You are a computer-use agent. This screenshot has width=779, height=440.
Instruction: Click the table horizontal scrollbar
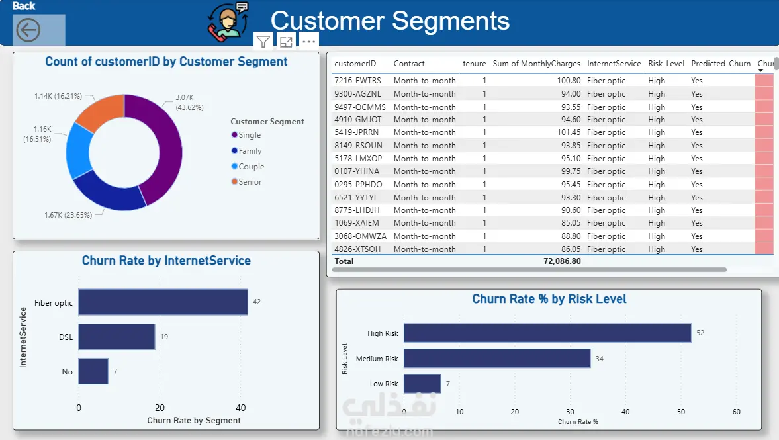(529, 270)
